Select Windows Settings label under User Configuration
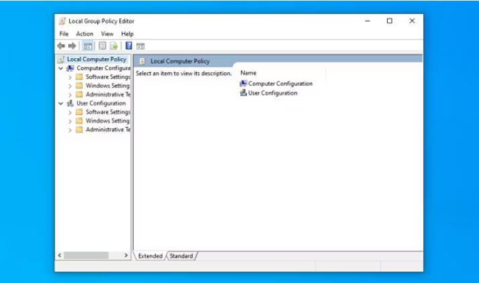This screenshot has width=479, height=283. 107,120
